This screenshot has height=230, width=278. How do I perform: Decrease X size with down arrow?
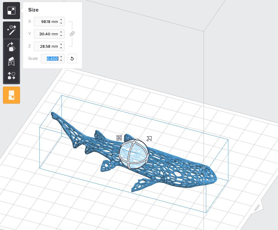tap(61, 23)
